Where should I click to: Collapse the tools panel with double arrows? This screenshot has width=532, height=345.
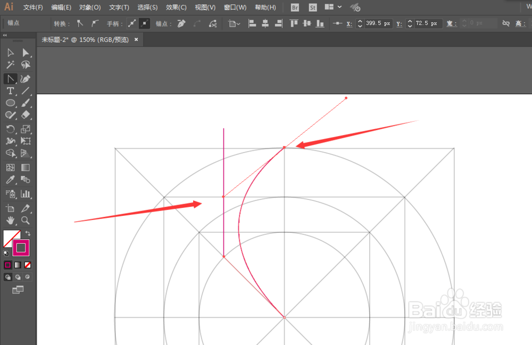tap(5, 35)
